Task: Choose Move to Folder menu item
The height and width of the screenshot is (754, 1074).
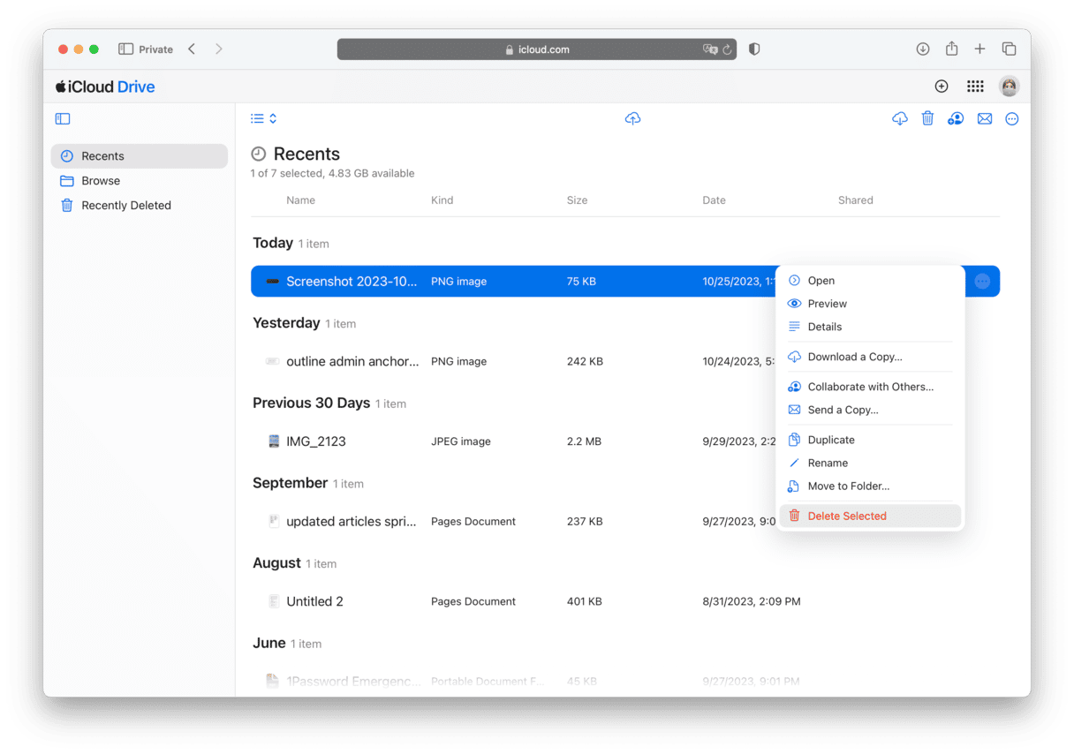Action: (870, 486)
